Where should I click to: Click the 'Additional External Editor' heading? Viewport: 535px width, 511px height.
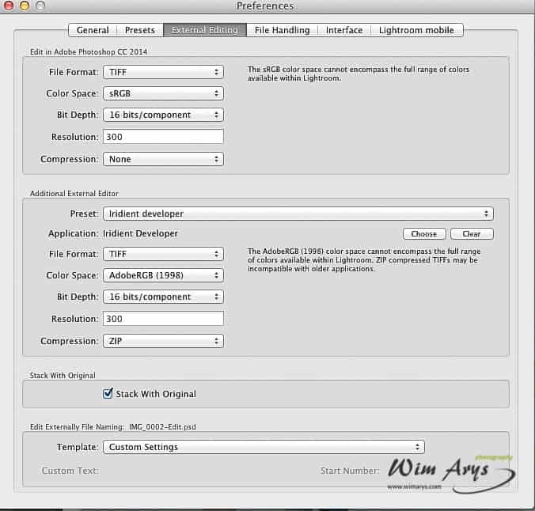coord(74,194)
